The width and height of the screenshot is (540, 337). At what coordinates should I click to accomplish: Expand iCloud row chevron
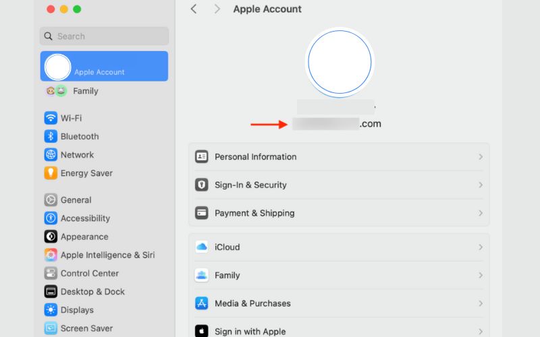[x=481, y=247]
